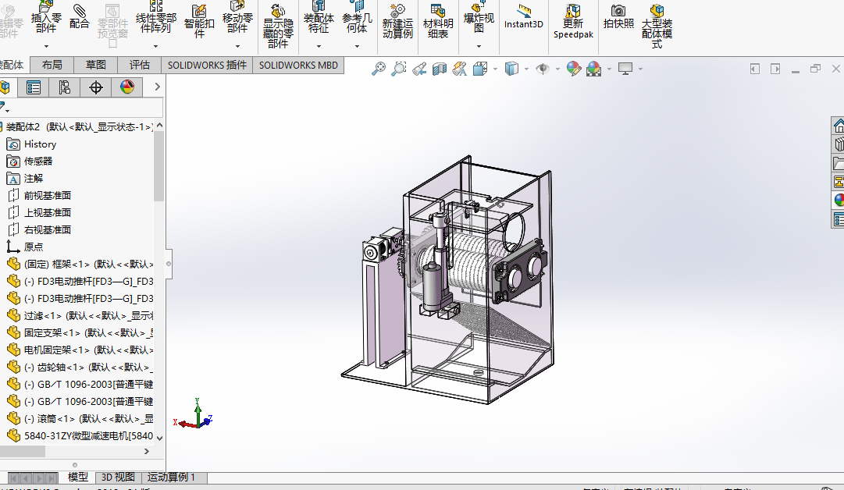
Task: Open dropdown under Linear Component Pattern
Action: 155,46
